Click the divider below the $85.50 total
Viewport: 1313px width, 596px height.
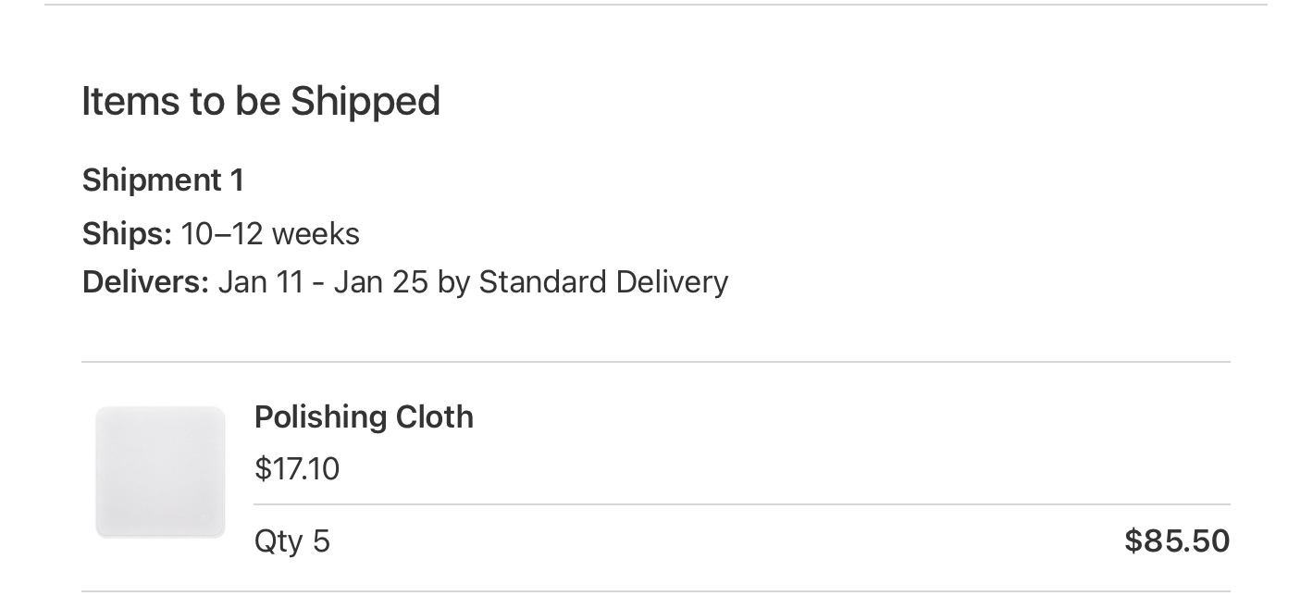pyautogui.click(x=655, y=590)
